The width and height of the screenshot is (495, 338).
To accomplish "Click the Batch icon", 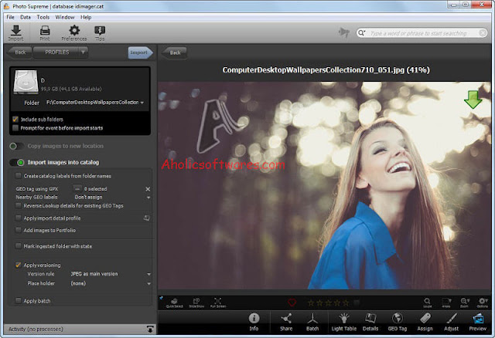I will (x=312, y=322).
